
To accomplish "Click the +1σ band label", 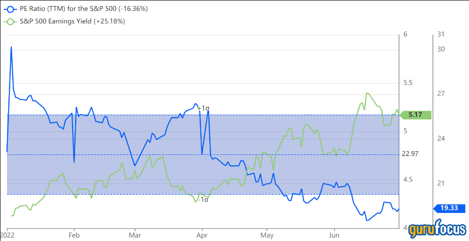I will (x=204, y=108).
